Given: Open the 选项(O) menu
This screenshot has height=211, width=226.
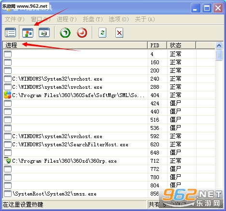Looking at the screenshot, I should pos(119,19).
